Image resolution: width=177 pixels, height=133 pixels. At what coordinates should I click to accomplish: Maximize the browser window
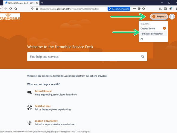click(x=169, y=3)
